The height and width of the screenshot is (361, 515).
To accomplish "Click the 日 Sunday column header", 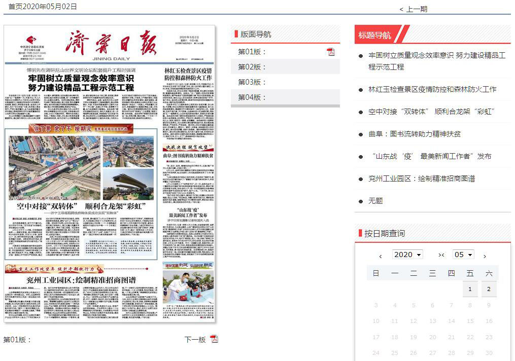I will [x=376, y=273].
